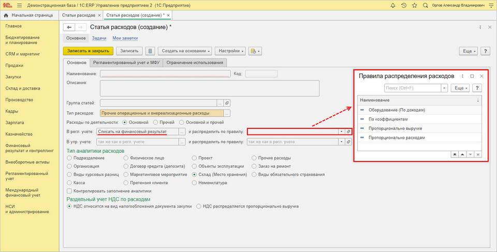497x252 pixels.
Task: Open the Настройки dropdown menu
Action: click(230, 51)
